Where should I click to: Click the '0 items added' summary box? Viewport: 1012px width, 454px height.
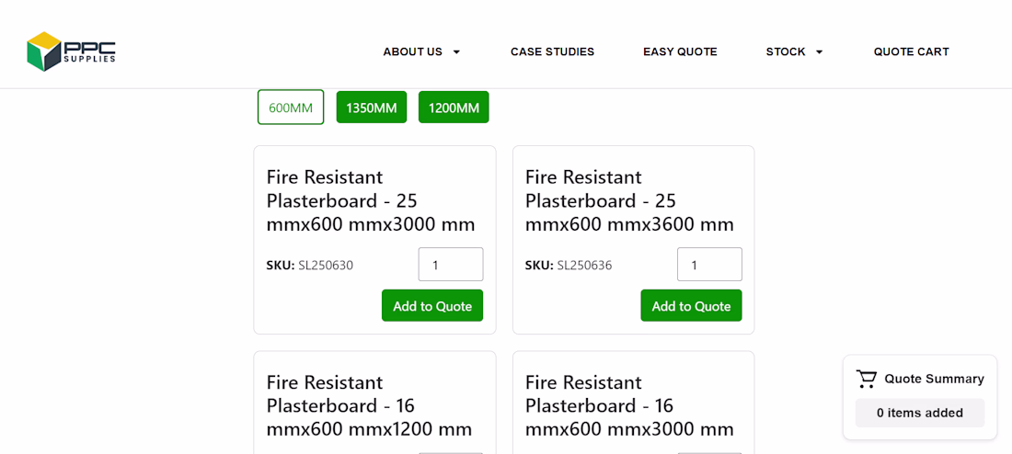919,413
